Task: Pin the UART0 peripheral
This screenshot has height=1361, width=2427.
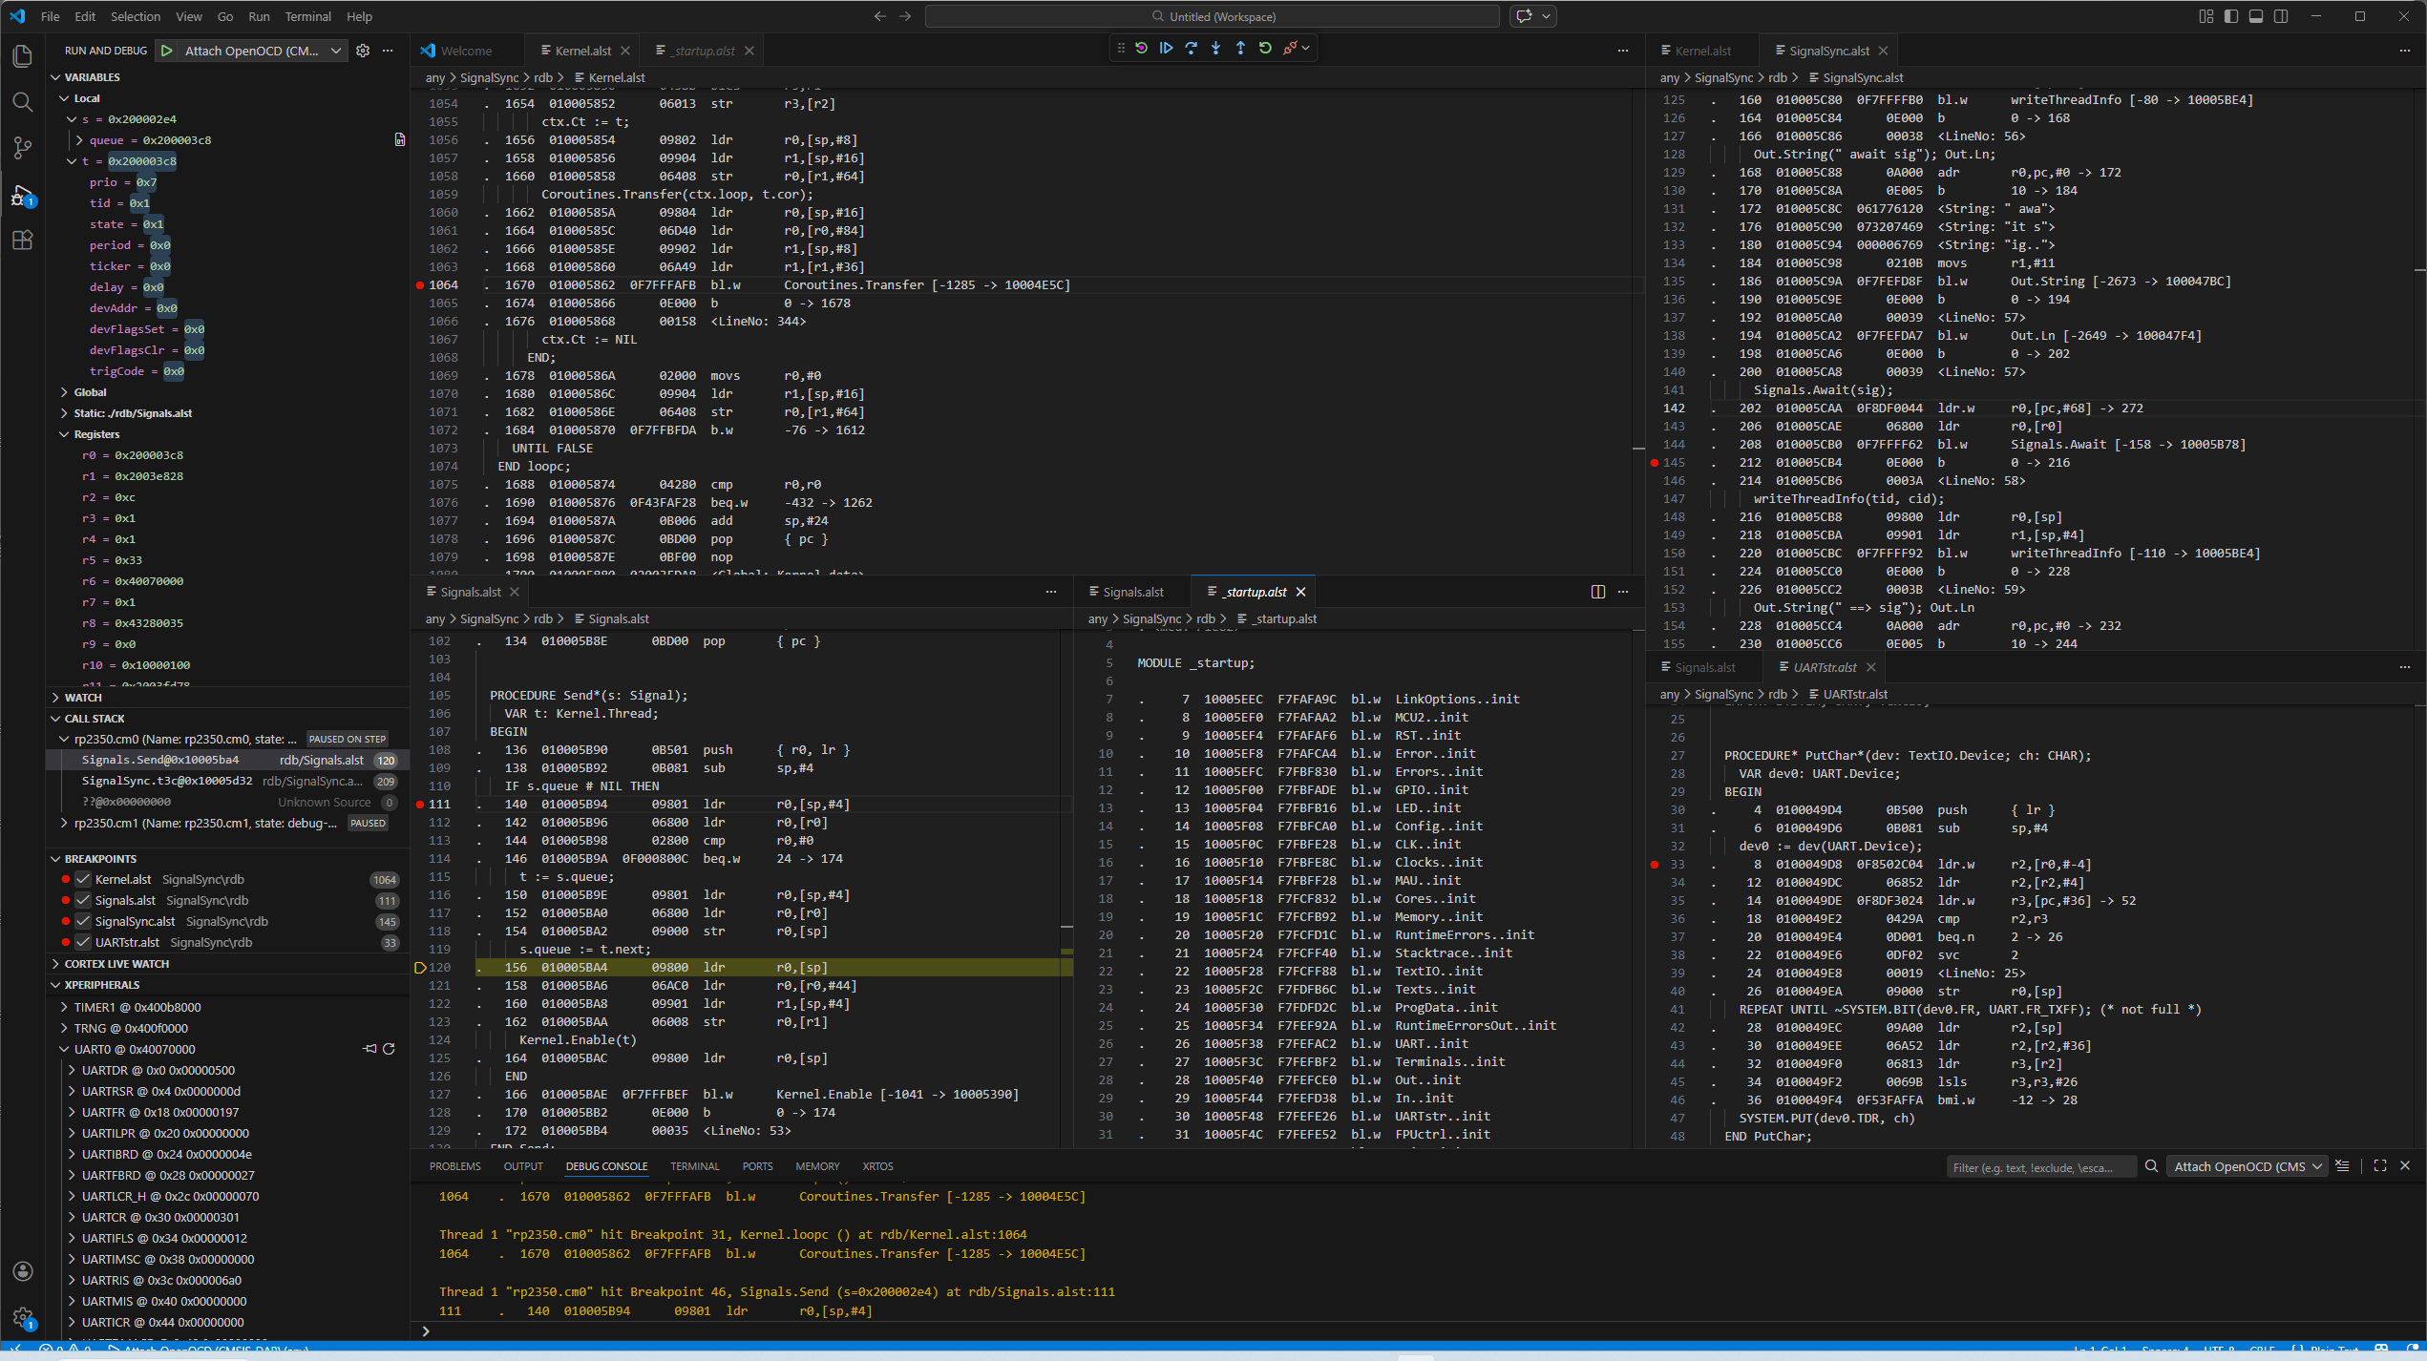Action: 369,1049
